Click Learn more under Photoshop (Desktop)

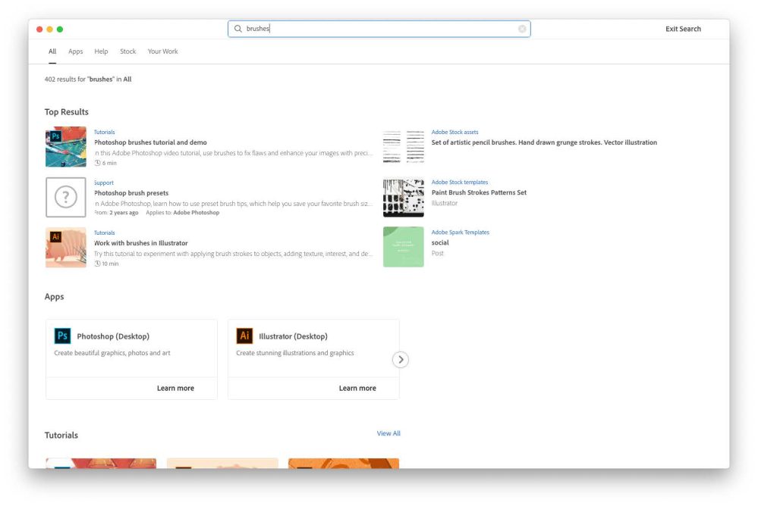[x=176, y=387]
